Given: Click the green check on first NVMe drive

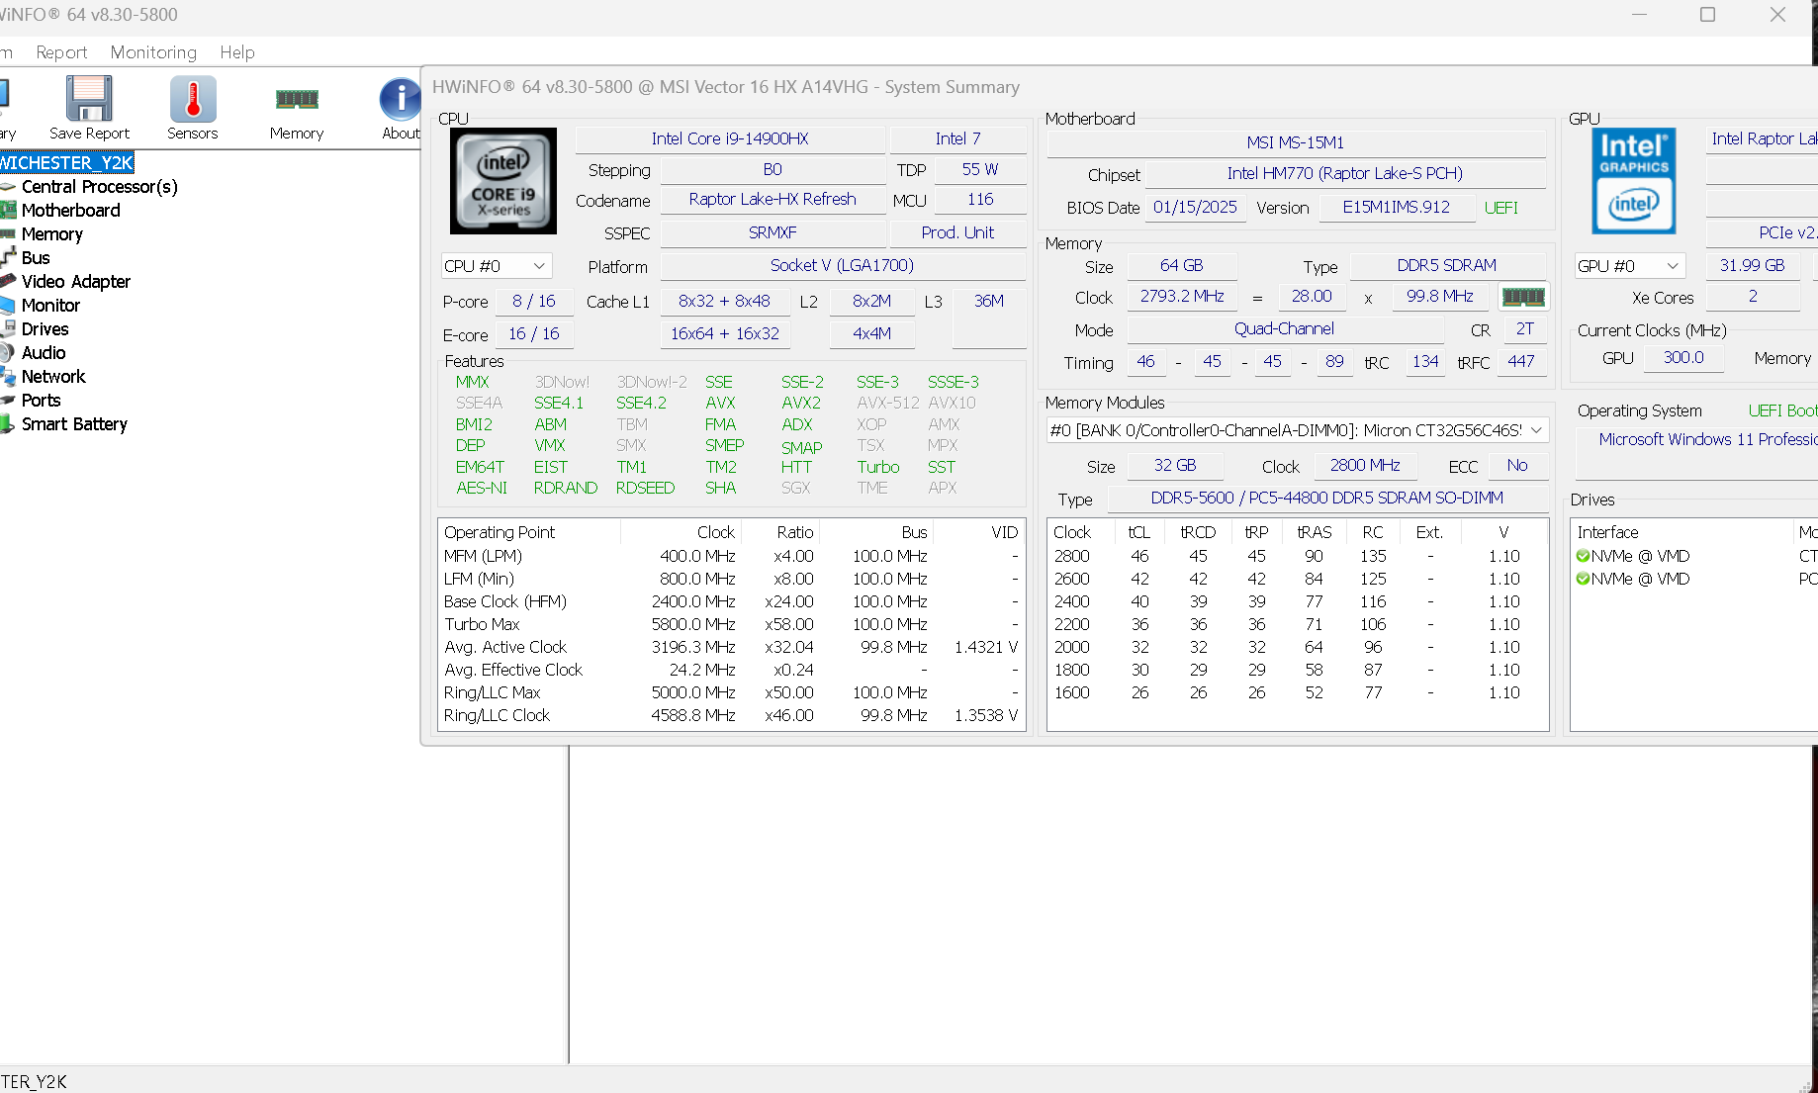Looking at the screenshot, I should pos(1583,556).
